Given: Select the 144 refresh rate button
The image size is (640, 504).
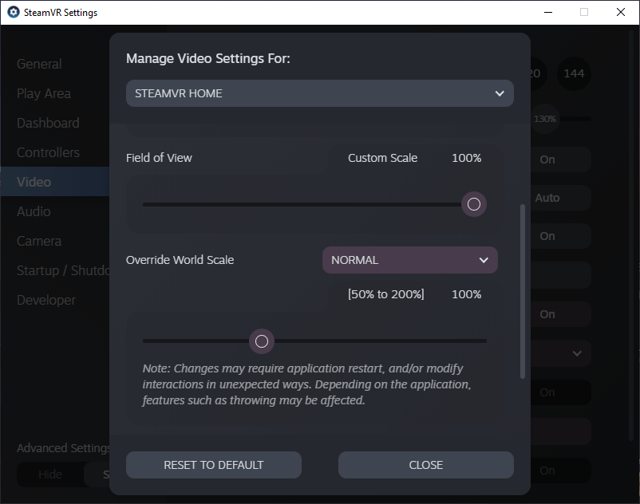Looking at the screenshot, I should [574, 73].
